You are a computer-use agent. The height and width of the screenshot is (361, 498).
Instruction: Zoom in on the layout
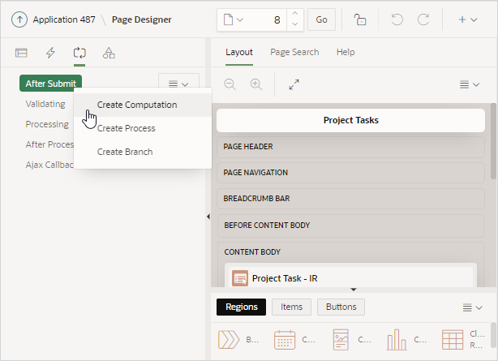[x=256, y=84]
